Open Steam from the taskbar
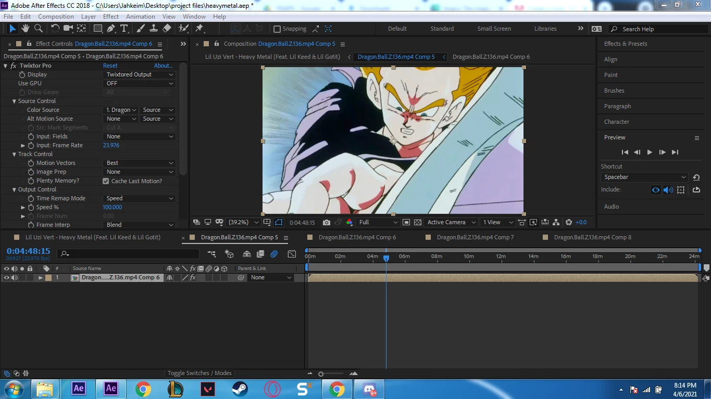 click(x=240, y=389)
